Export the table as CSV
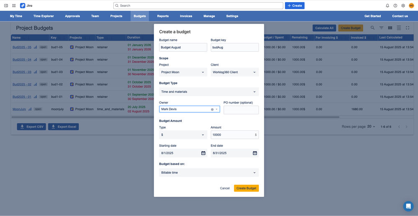This screenshot has height=216, width=418. point(32,127)
